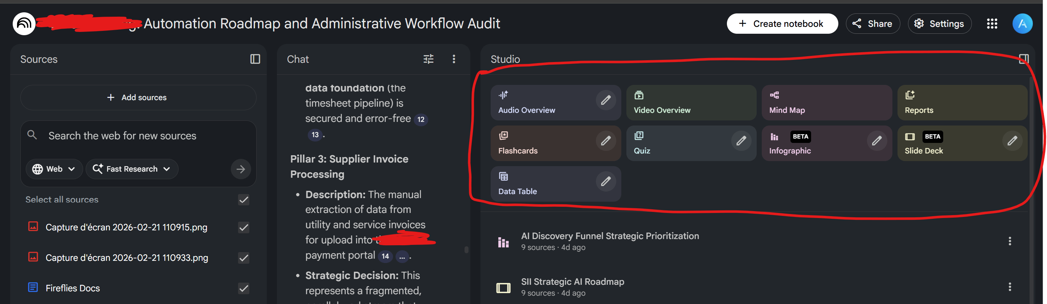Image resolution: width=1047 pixels, height=304 pixels.
Task: Toggle Select all sources checkbox
Action: coord(244,200)
